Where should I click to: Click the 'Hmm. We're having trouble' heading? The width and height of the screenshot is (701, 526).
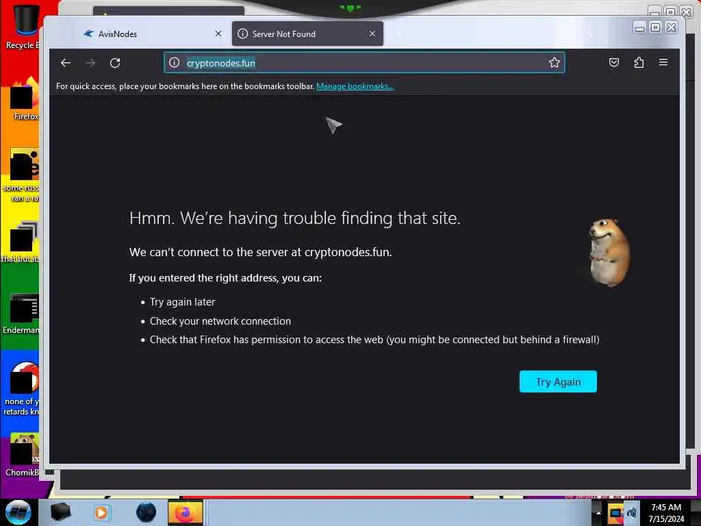(294, 218)
